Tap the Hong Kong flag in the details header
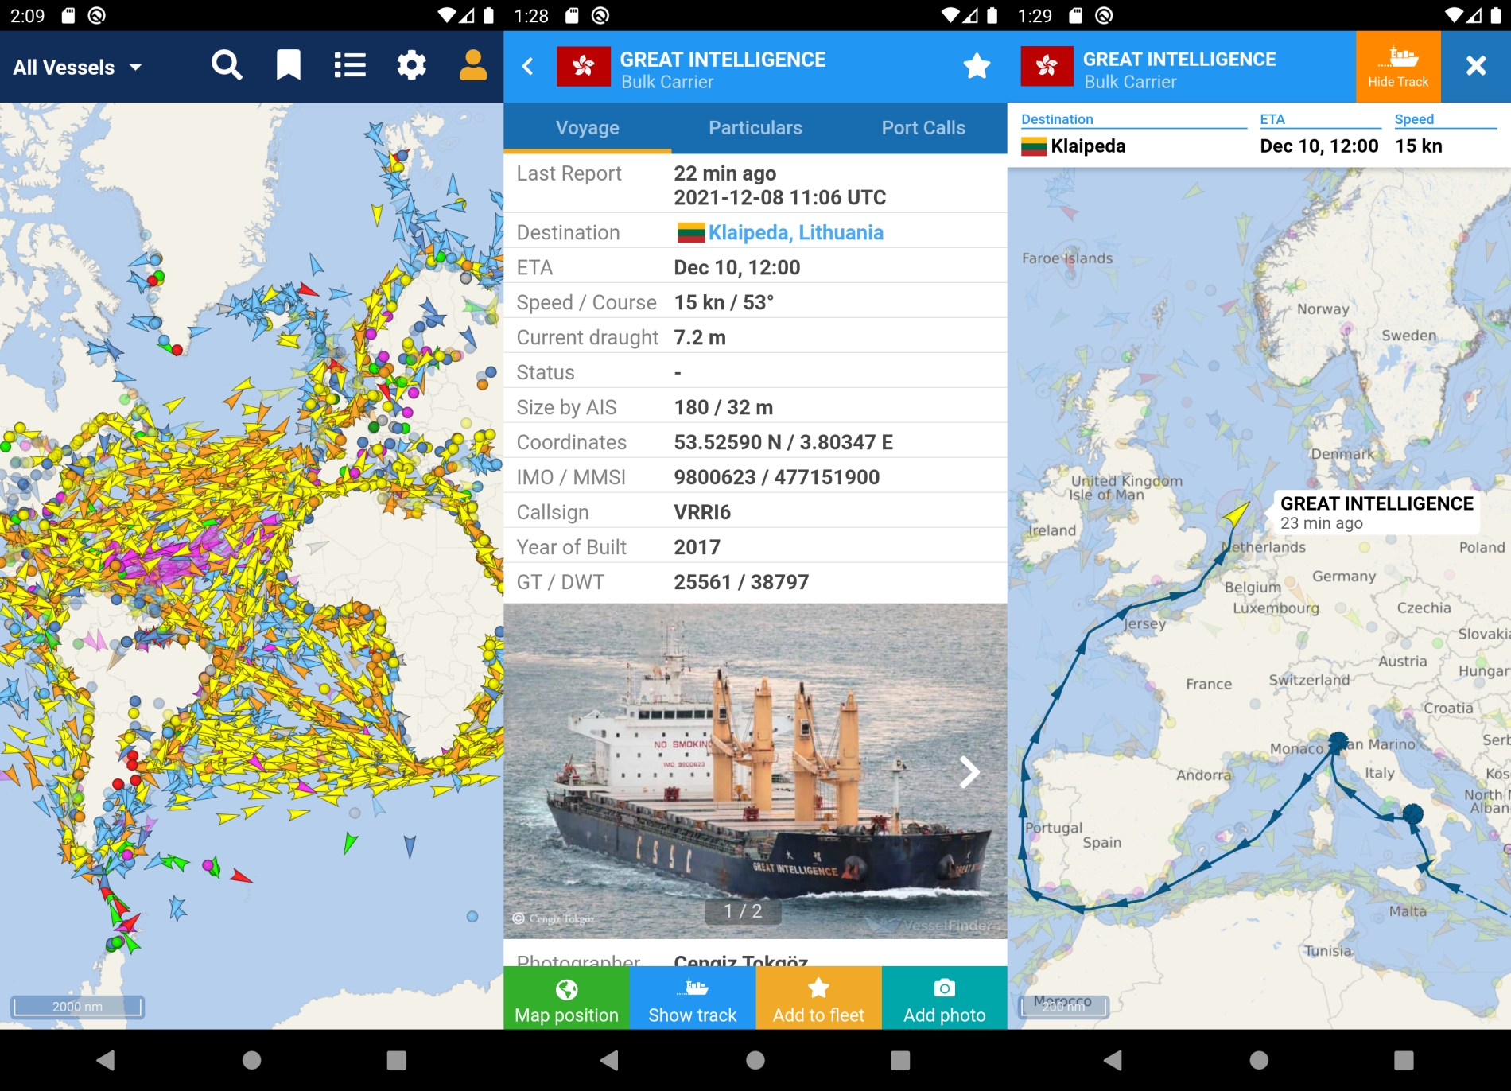Viewport: 1511px width, 1091px height. pyautogui.click(x=583, y=66)
